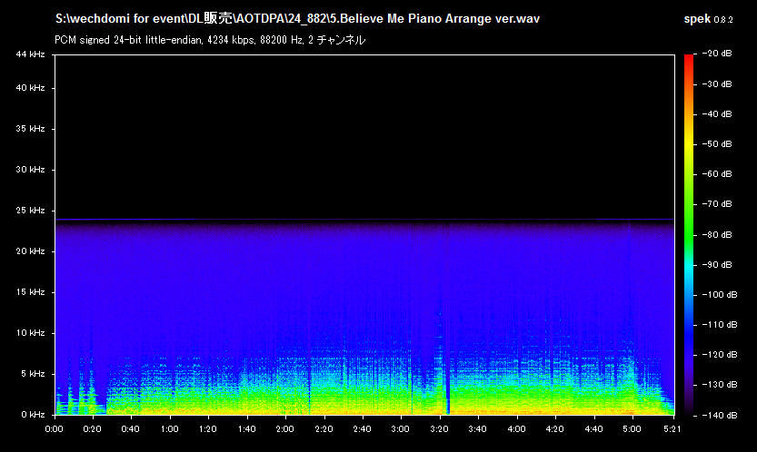Click the 20 kHz frequency axis label
The width and height of the screenshot is (757, 452).
(30, 251)
